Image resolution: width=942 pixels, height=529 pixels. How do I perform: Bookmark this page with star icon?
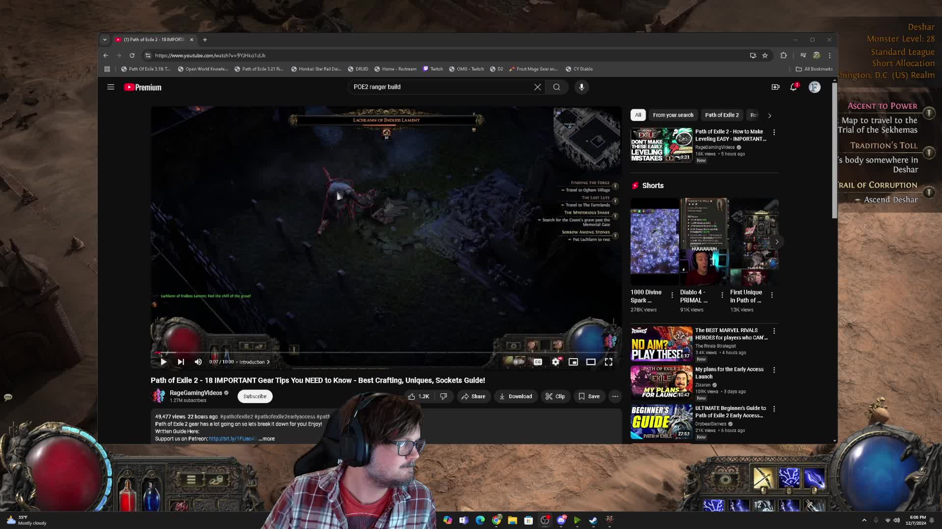point(765,55)
